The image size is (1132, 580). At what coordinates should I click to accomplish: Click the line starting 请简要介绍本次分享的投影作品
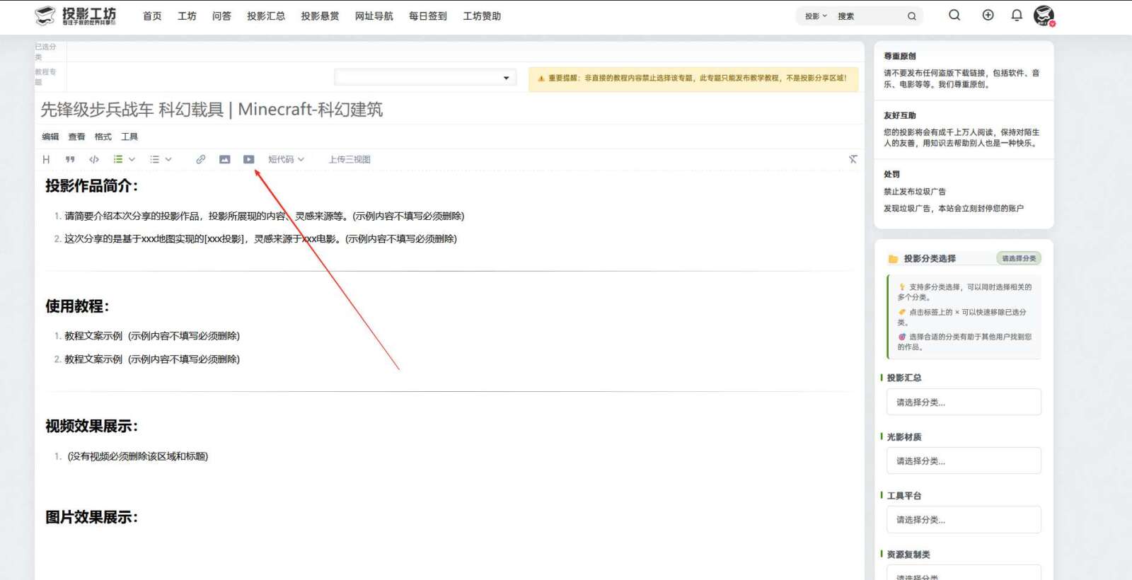click(x=265, y=216)
